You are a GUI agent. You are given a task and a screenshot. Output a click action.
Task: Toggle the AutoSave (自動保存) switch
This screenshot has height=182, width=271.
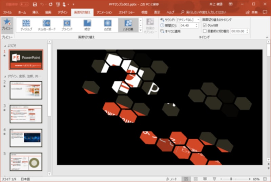point(24,4)
